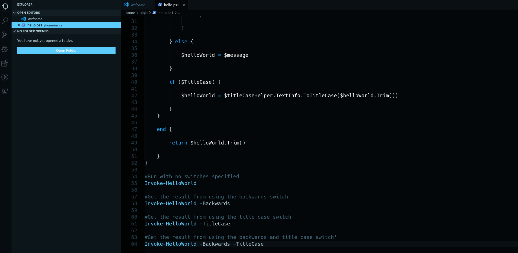Open the Search view magnifier icon
Image resolution: width=518 pixels, height=253 pixels.
5,21
